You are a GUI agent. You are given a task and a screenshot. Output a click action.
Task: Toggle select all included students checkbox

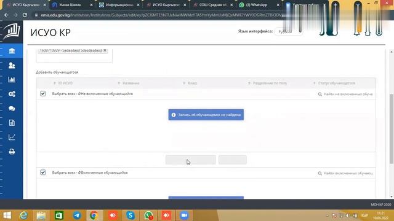pos(43,173)
